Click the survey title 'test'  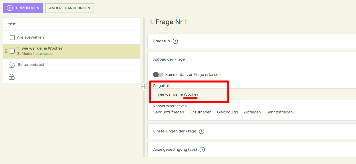12,24
